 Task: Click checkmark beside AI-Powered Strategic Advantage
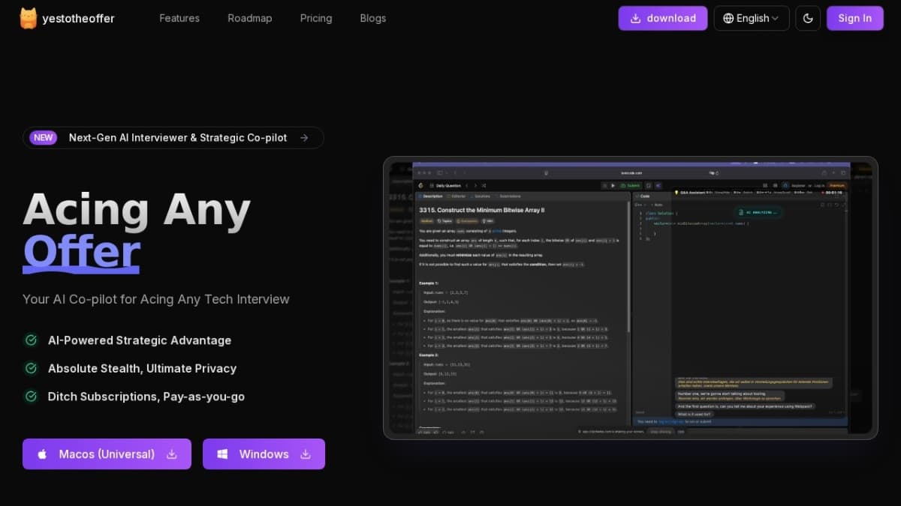[x=31, y=340]
